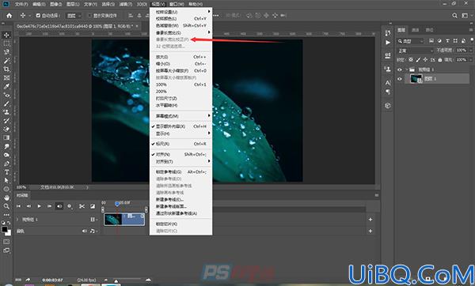Viewport: 475px width, 286px height.
Task: Select the Hand tool
Action: coord(6,198)
